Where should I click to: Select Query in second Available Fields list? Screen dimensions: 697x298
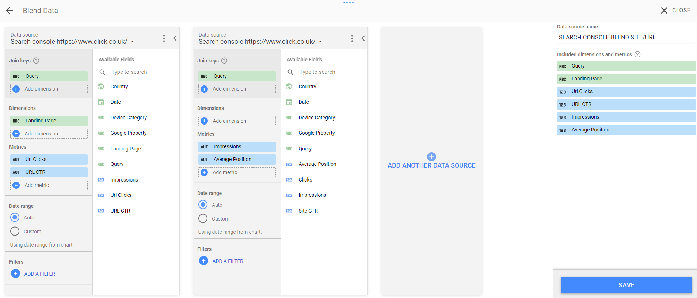click(x=305, y=149)
